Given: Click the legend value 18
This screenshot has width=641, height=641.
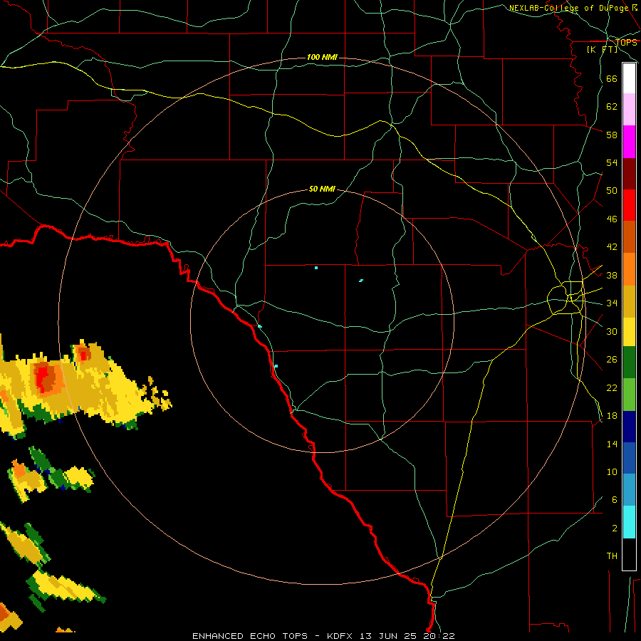Looking at the screenshot, I should click(x=612, y=416).
